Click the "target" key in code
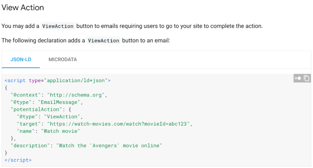 coord(29,124)
